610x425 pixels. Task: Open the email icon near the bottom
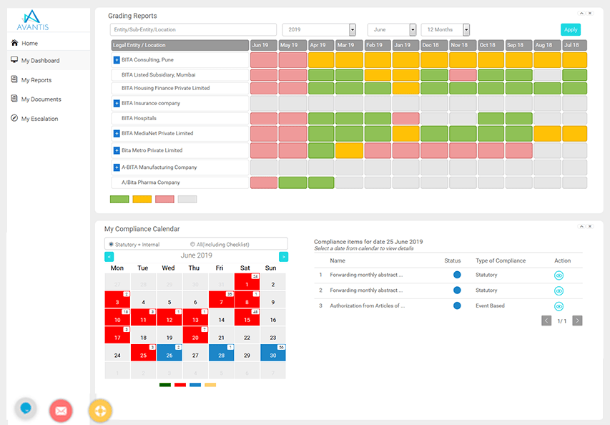click(61, 409)
